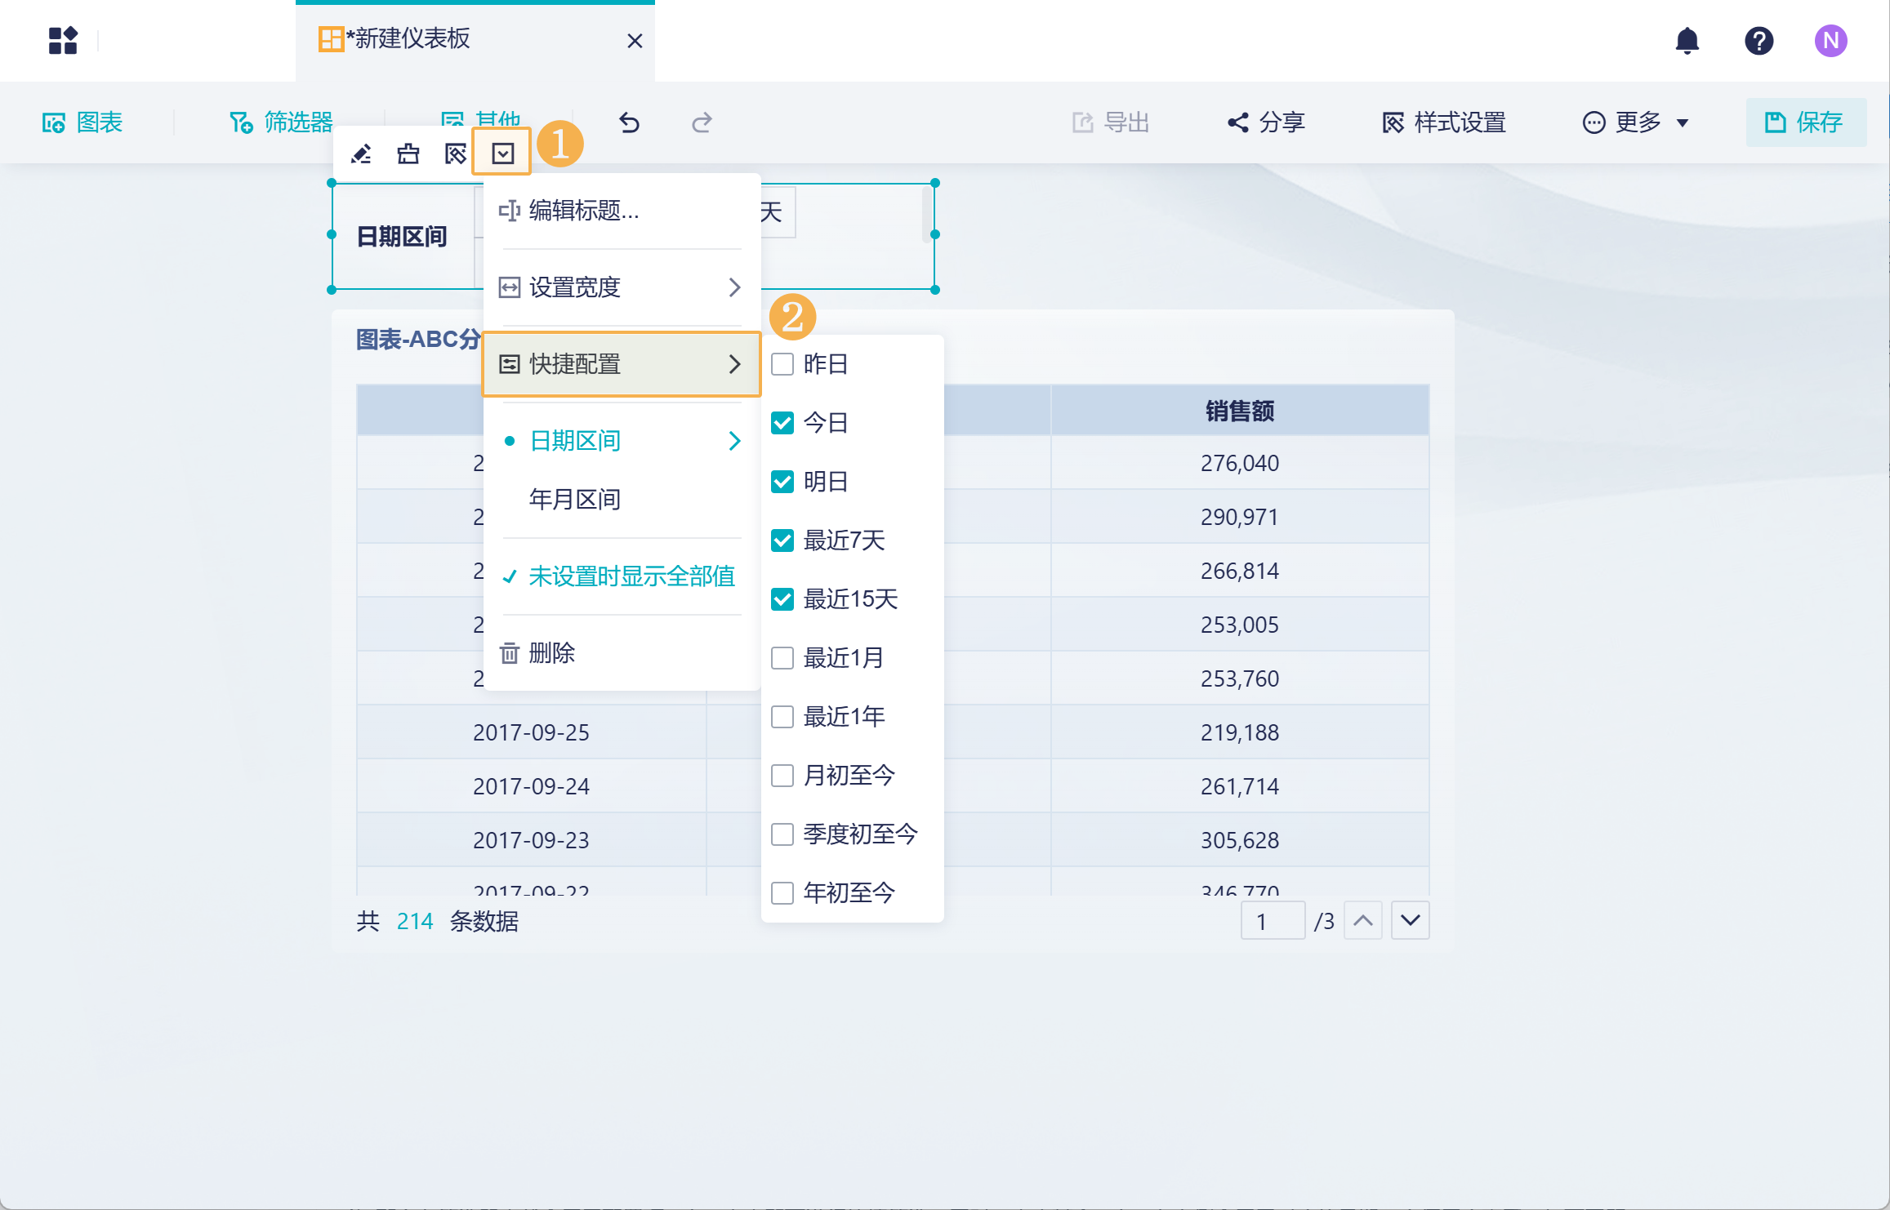Click the 分享 button

click(1266, 122)
